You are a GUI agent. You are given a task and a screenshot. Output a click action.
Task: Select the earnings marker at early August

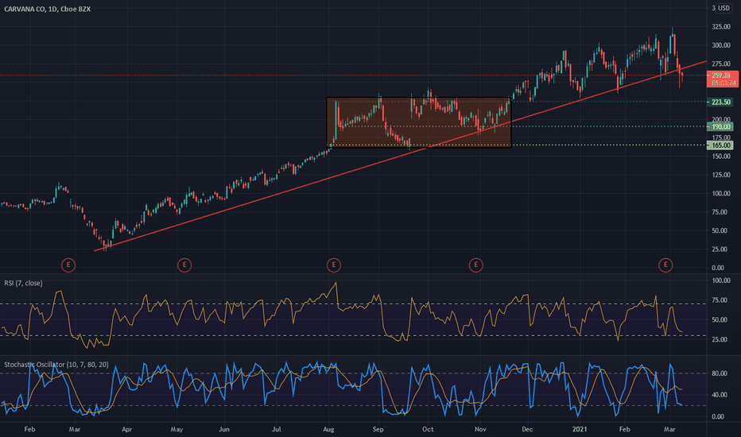pos(334,265)
